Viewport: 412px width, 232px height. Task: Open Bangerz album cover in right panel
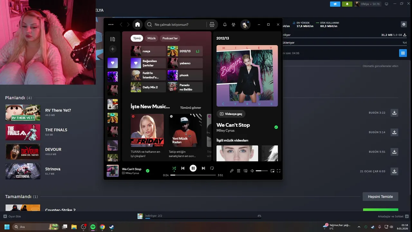tap(247, 76)
